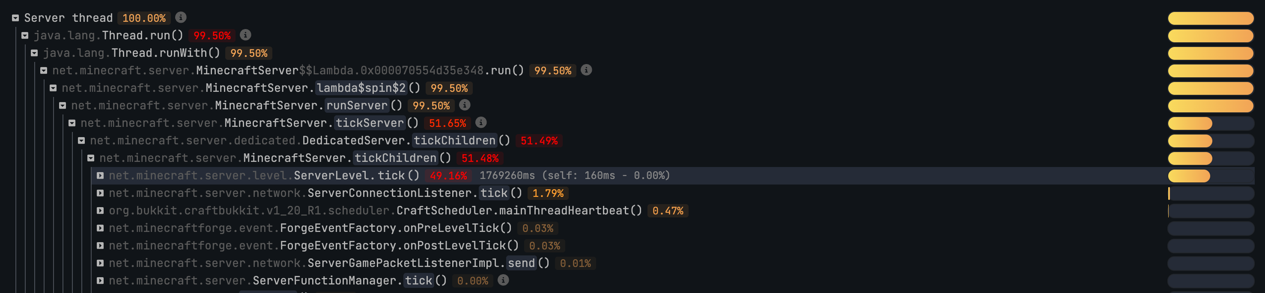
Task: Click the usage bar for tickServer() row
Action: tap(1211, 123)
